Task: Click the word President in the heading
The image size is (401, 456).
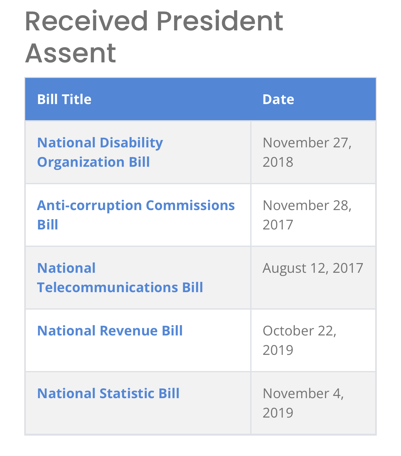Action: (x=220, y=21)
